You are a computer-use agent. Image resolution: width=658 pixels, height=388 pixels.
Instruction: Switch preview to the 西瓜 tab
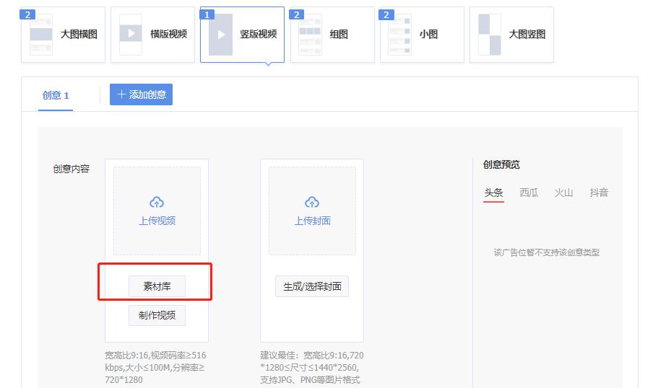(529, 193)
